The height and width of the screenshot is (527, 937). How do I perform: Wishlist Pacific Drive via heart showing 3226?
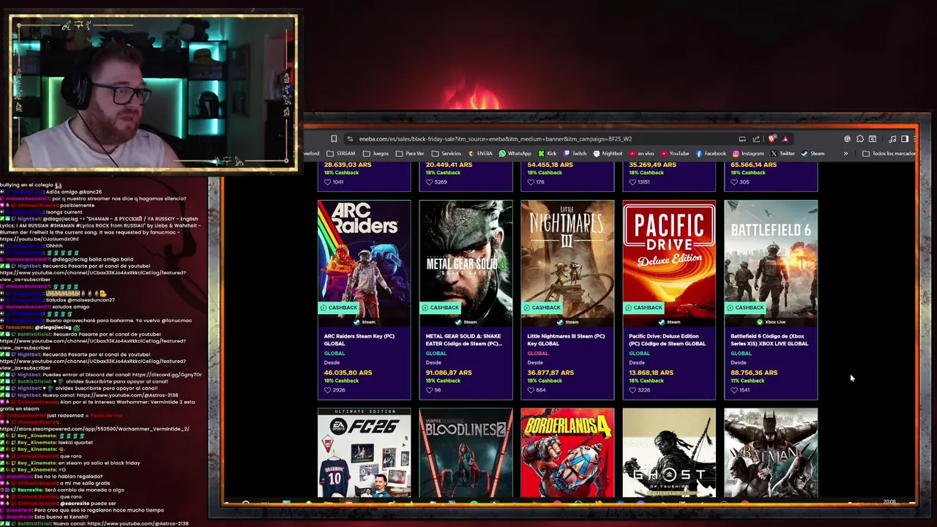632,390
